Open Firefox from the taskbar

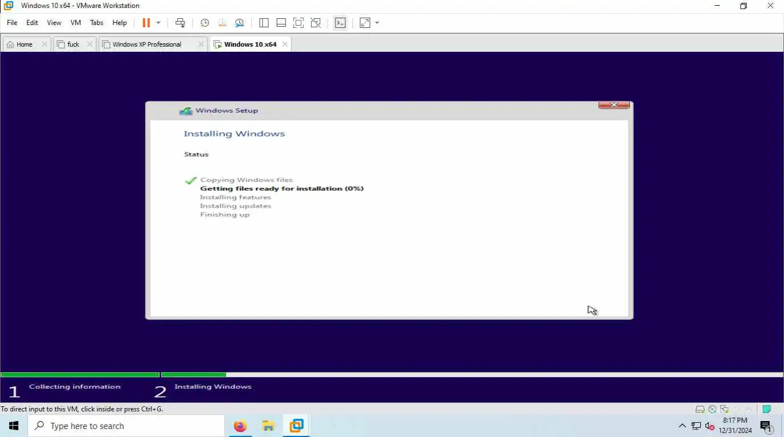(x=240, y=426)
